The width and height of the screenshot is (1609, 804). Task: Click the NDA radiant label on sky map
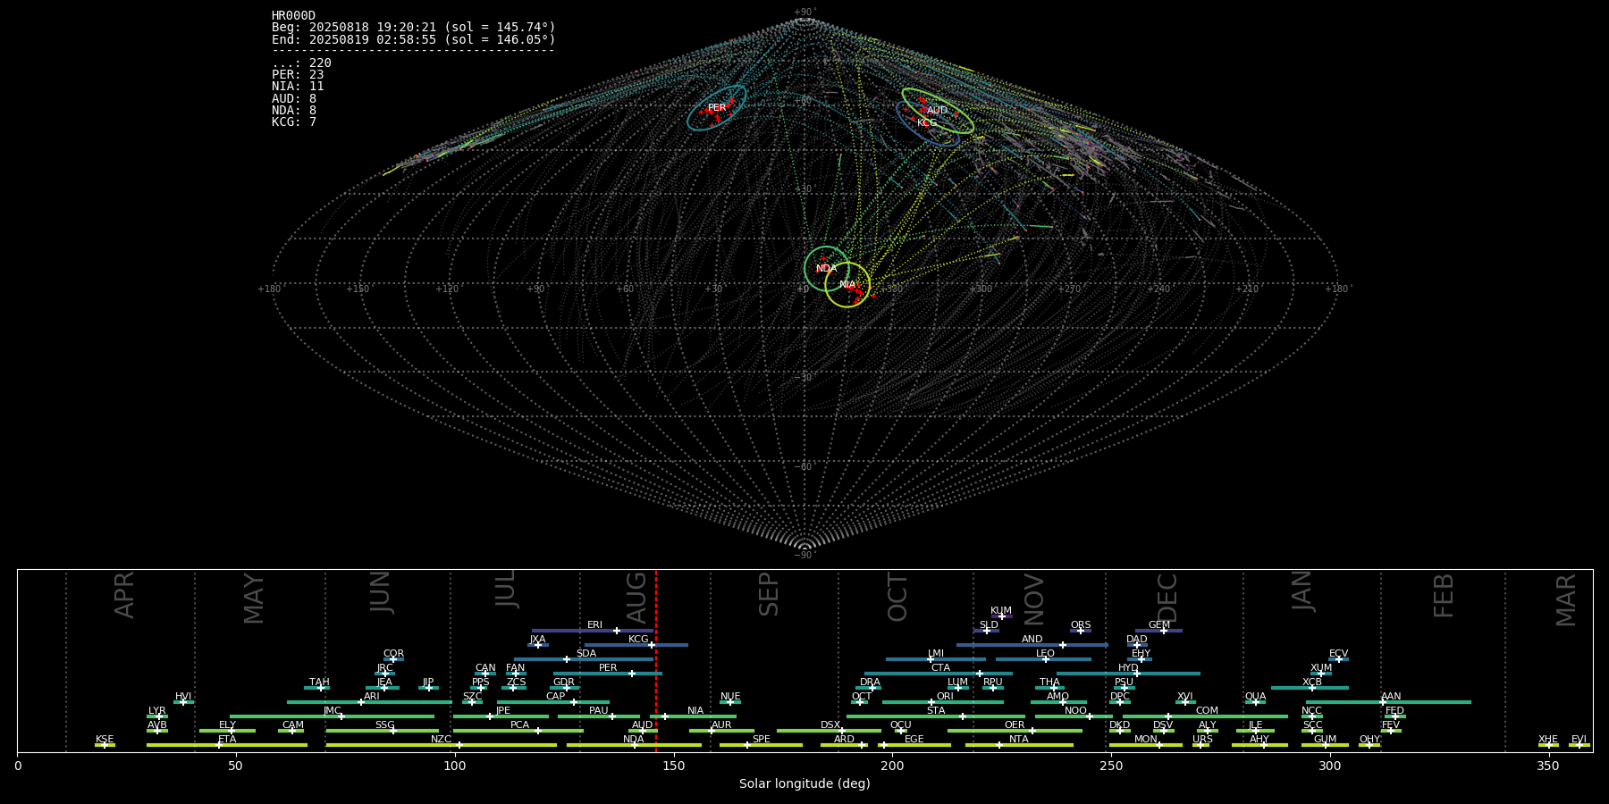point(827,269)
